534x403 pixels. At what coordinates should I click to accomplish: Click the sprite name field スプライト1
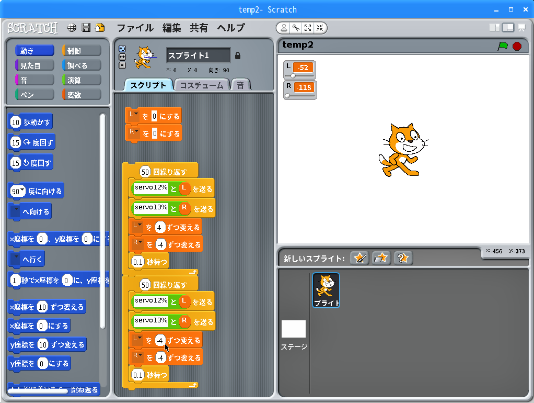pos(198,55)
